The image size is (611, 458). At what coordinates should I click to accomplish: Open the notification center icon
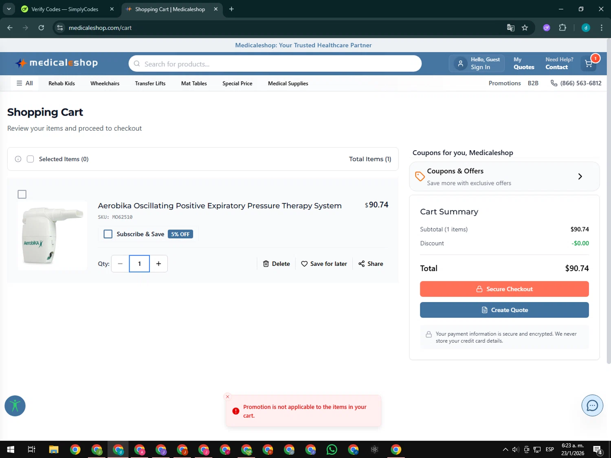[598, 449]
